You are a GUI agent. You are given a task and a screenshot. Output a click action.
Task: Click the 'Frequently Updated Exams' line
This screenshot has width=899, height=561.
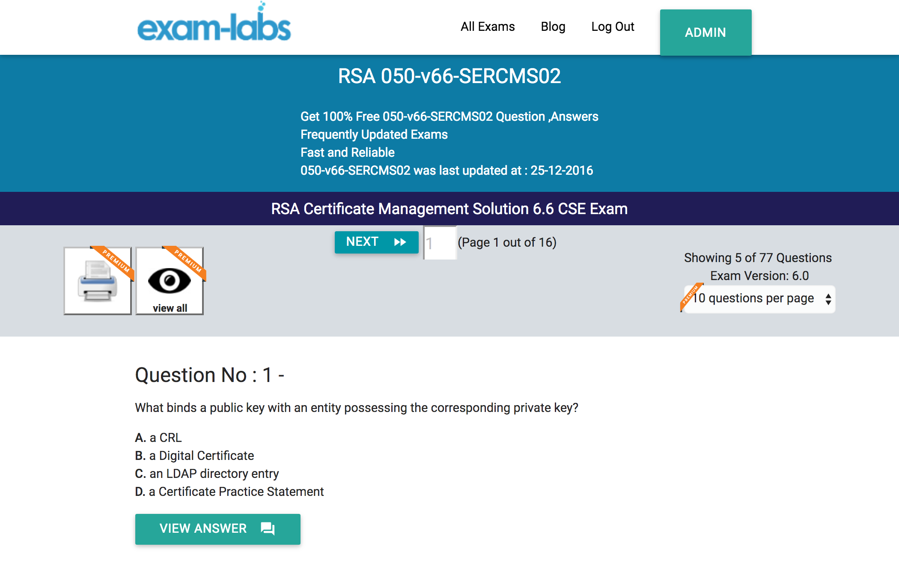click(x=374, y=134)
